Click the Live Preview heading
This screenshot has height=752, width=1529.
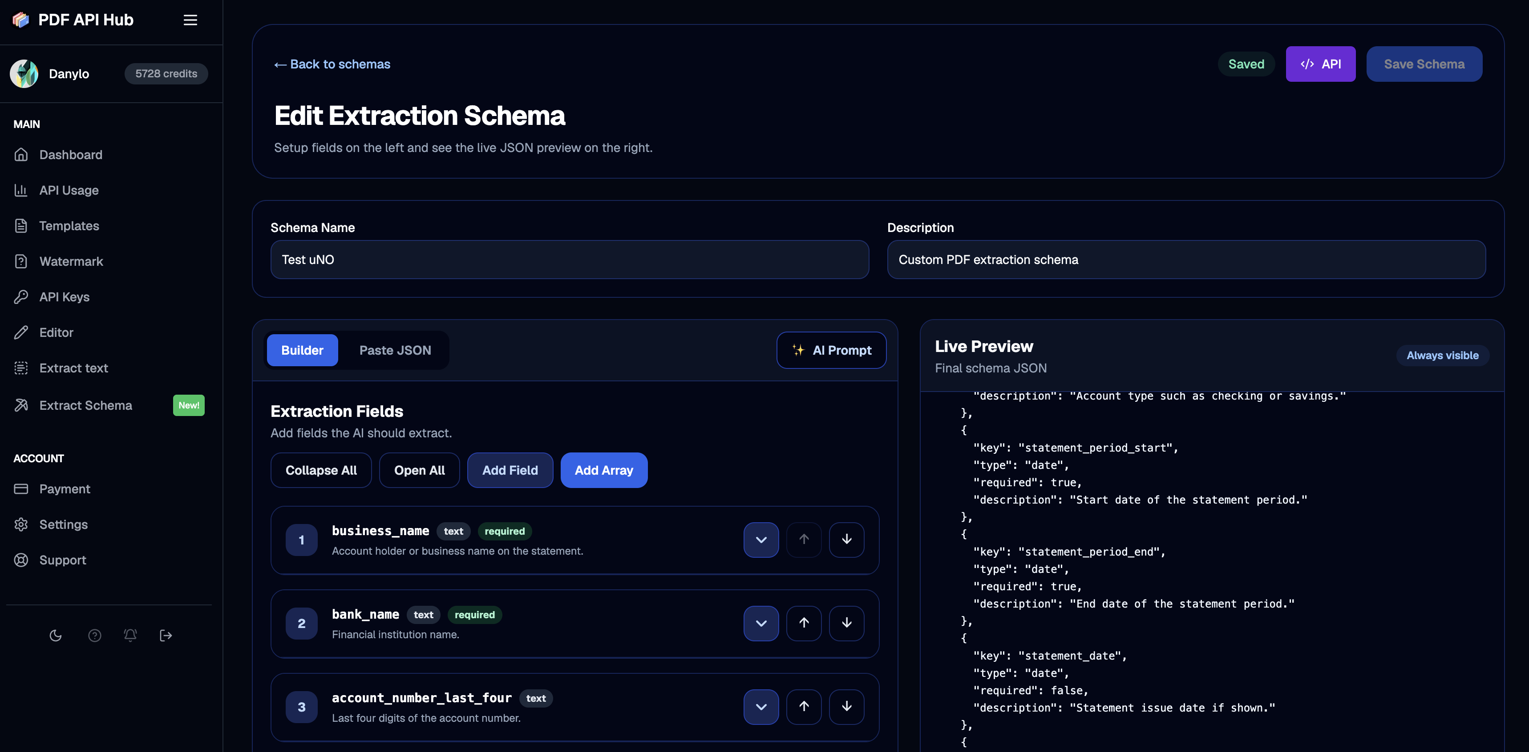coord(983,346)
